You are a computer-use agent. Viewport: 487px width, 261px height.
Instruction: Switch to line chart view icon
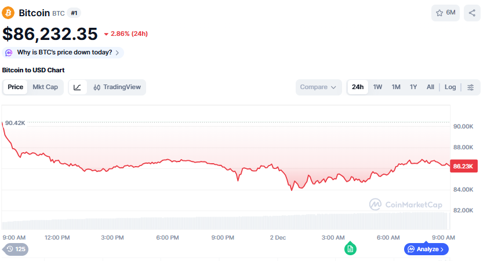pos(77,87)
